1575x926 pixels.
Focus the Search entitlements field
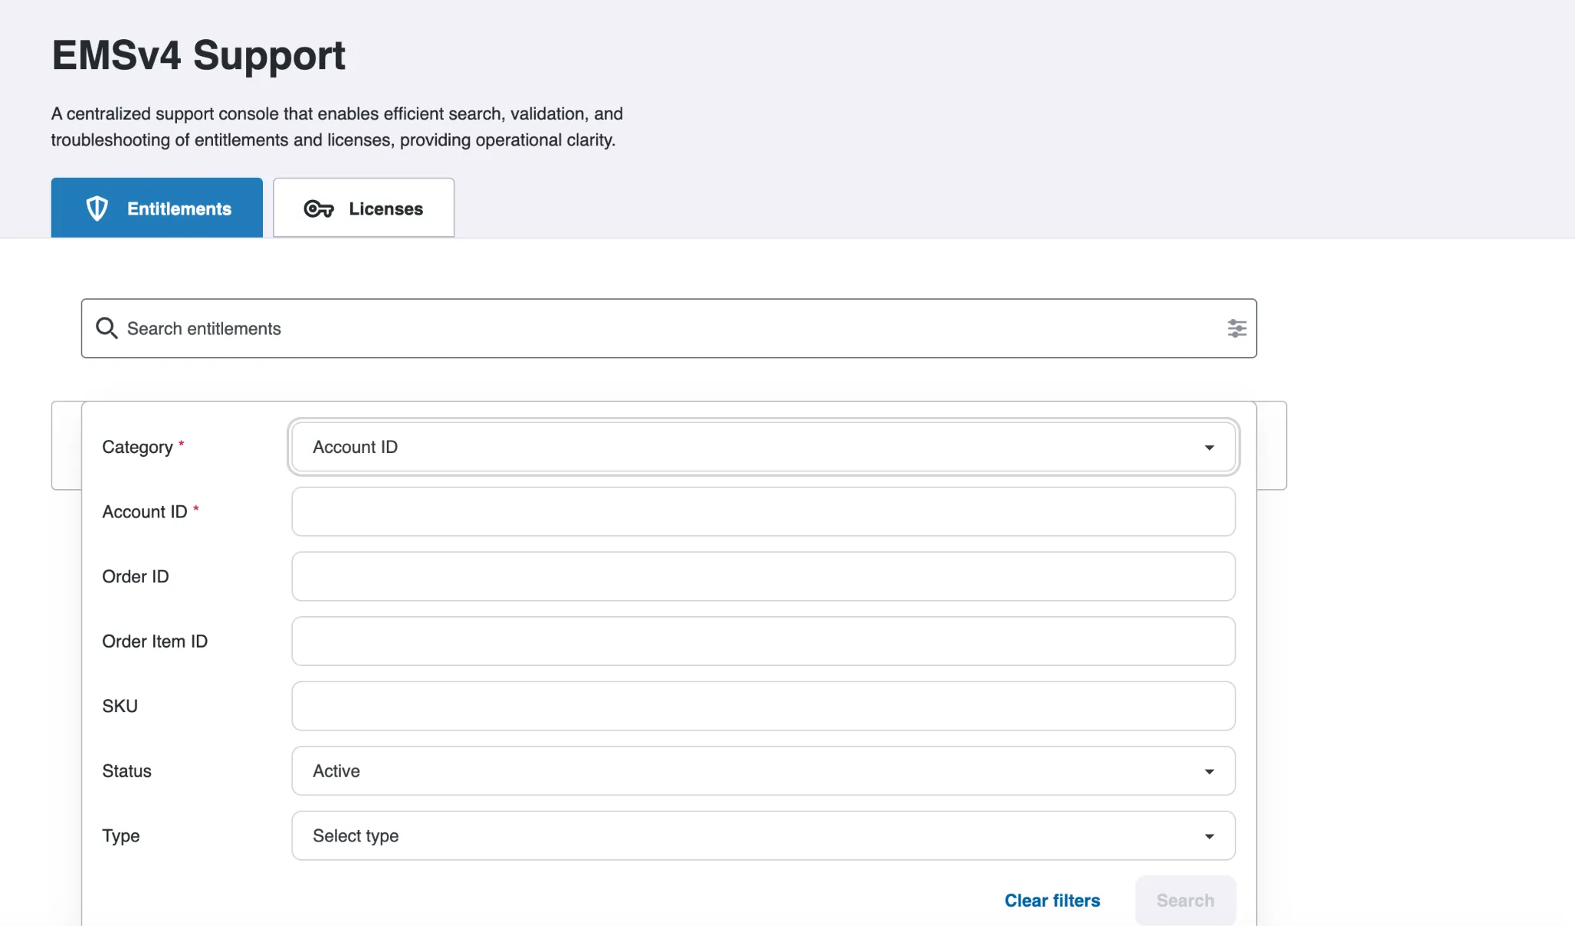point(669,328)
